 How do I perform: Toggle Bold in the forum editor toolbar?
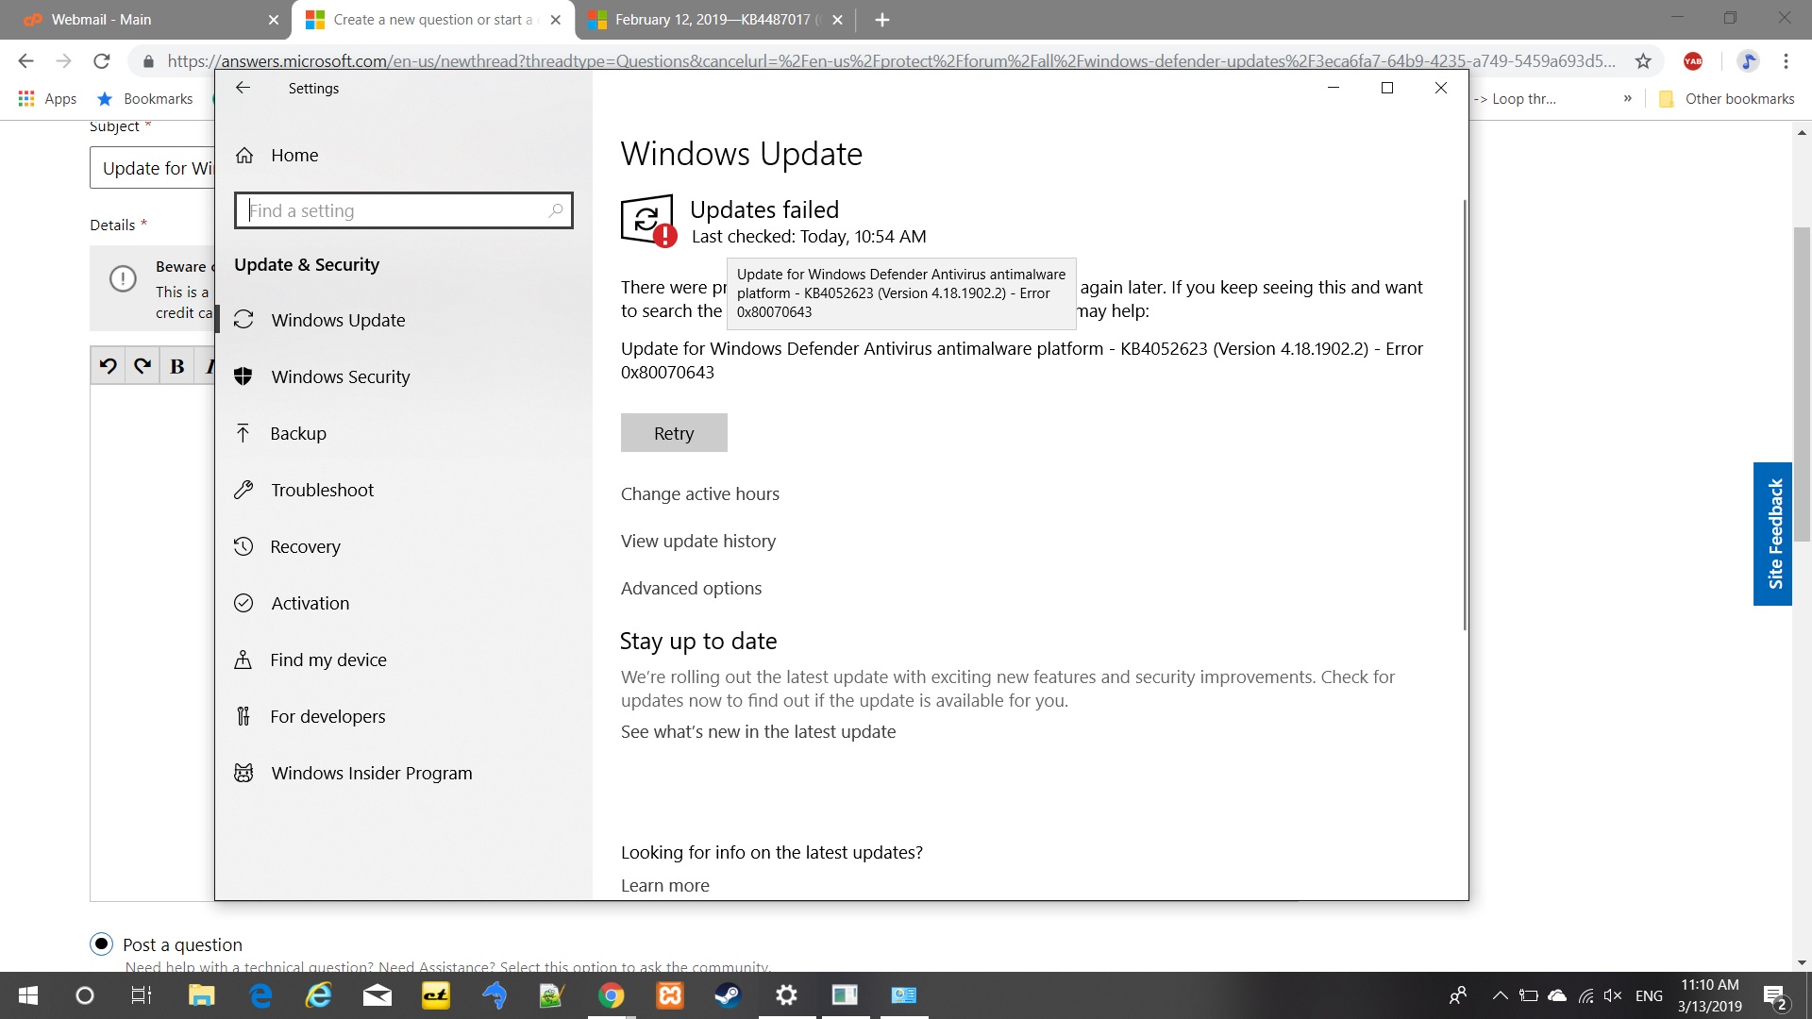176,366
